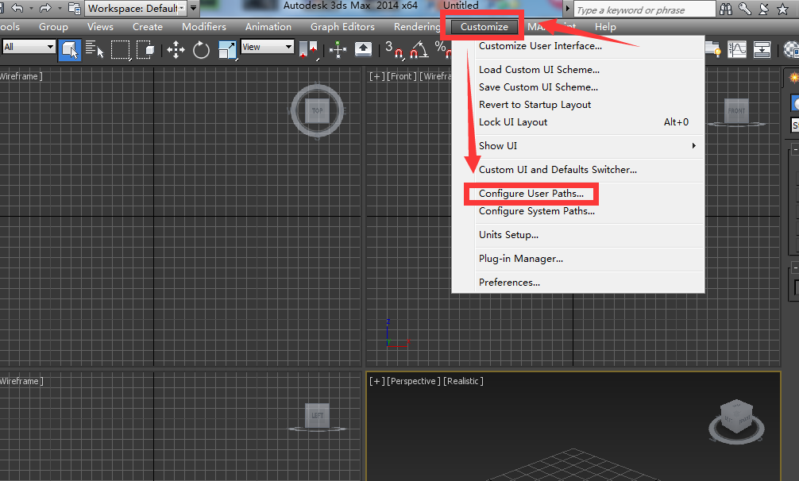
Task: Click the [Perspective] viewport label
Action: [413, 381]
